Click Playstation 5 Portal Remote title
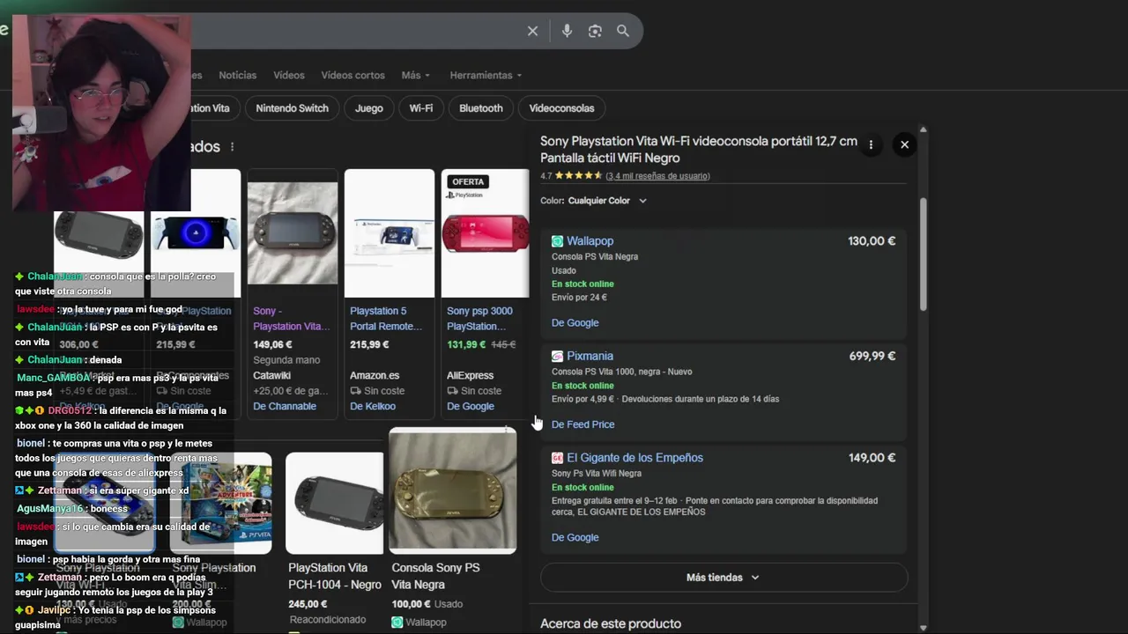Viewport: 1128px width, 634px height. pos(386,319)
